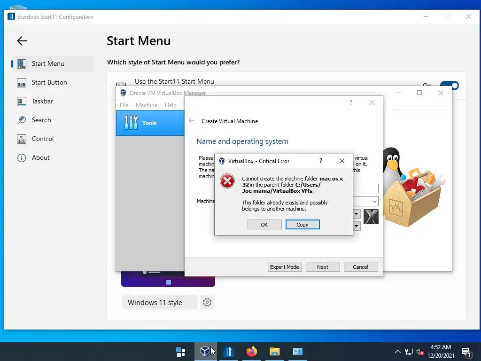Click the red error icon in the dialog

tap(227, 181)
